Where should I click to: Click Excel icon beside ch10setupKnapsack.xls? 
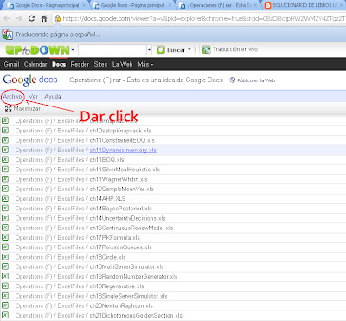(5, 131)
